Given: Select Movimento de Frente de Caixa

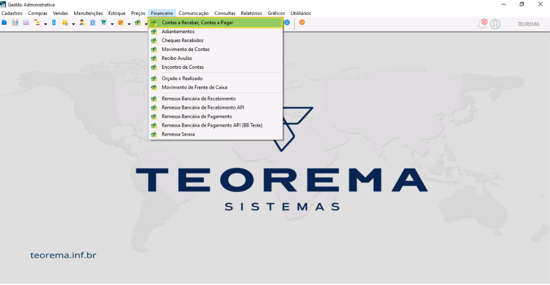Looking at the screenshot, I should tap(215, 88).
